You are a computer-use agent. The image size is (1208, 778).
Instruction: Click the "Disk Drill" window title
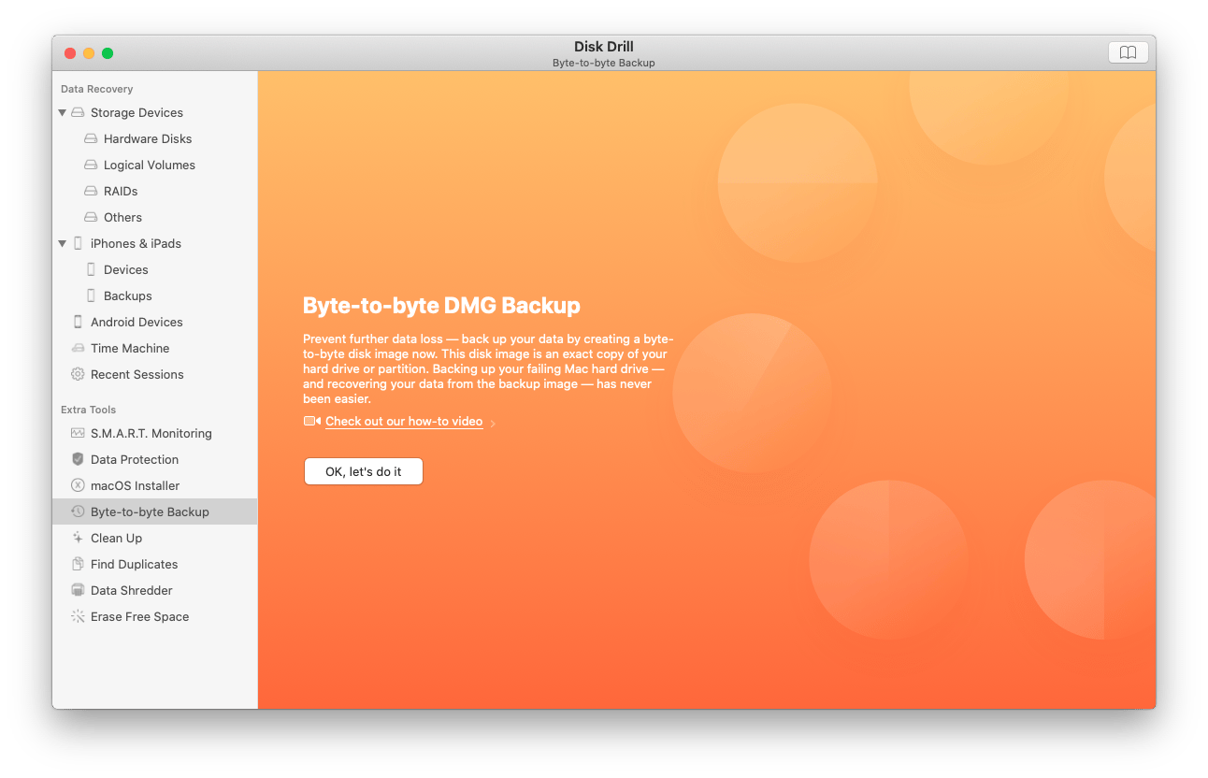click(604, 47)
